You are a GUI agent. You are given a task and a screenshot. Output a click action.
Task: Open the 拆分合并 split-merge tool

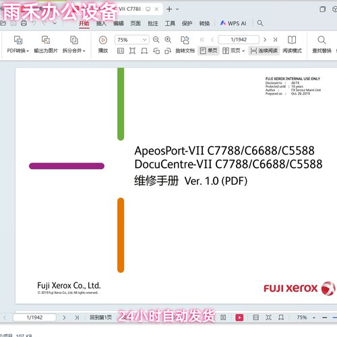pos(74,44)
